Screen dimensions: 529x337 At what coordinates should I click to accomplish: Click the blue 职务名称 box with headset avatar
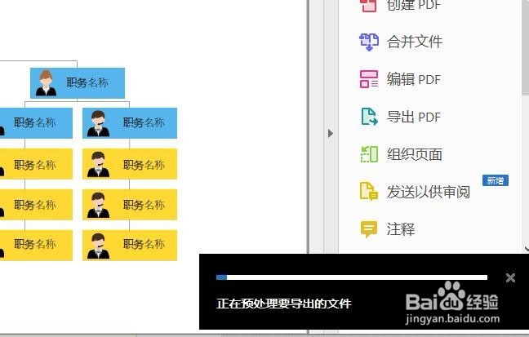point(130,123)
